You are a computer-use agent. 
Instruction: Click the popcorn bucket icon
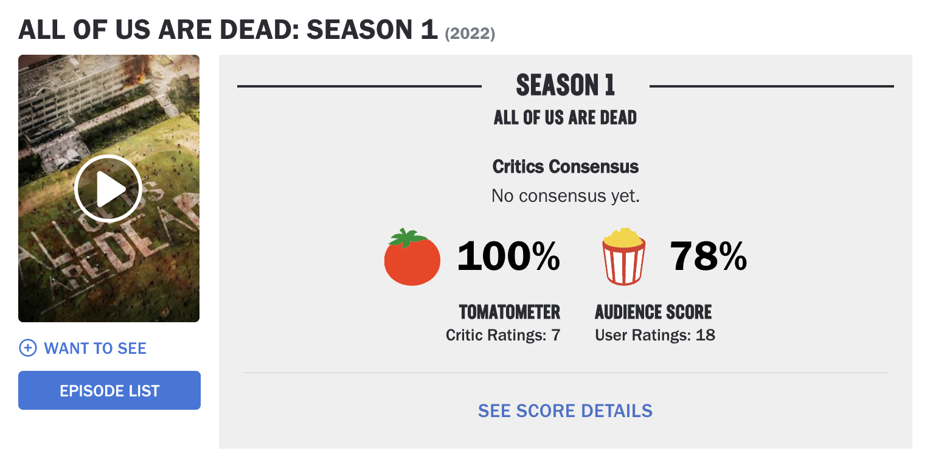623,257
